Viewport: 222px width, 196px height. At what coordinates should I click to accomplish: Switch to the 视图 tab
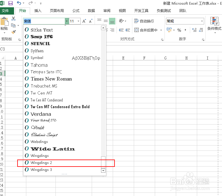pos(122,10)
